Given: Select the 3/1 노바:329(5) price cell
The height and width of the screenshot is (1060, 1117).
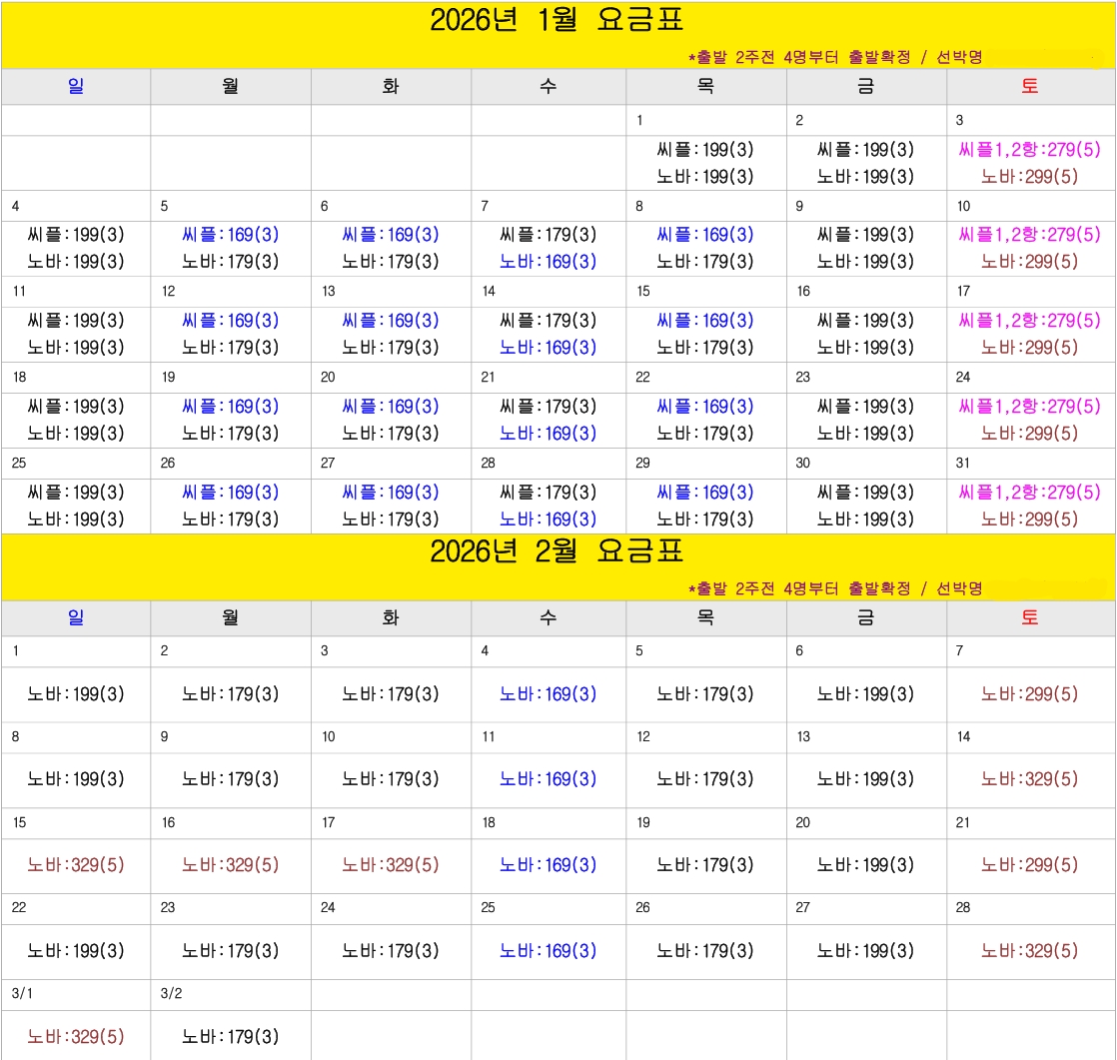Looking at the screenshot, I should click(x=76, y=1037).
